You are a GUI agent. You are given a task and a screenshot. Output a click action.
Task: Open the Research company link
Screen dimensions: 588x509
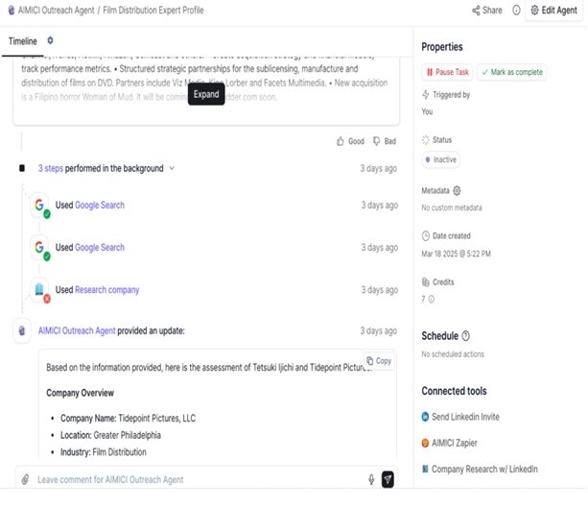coord(106,290)
